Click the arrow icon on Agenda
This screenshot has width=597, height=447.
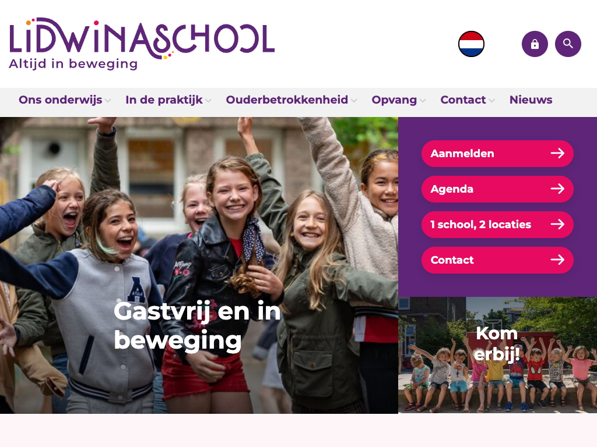click(557, 189)
